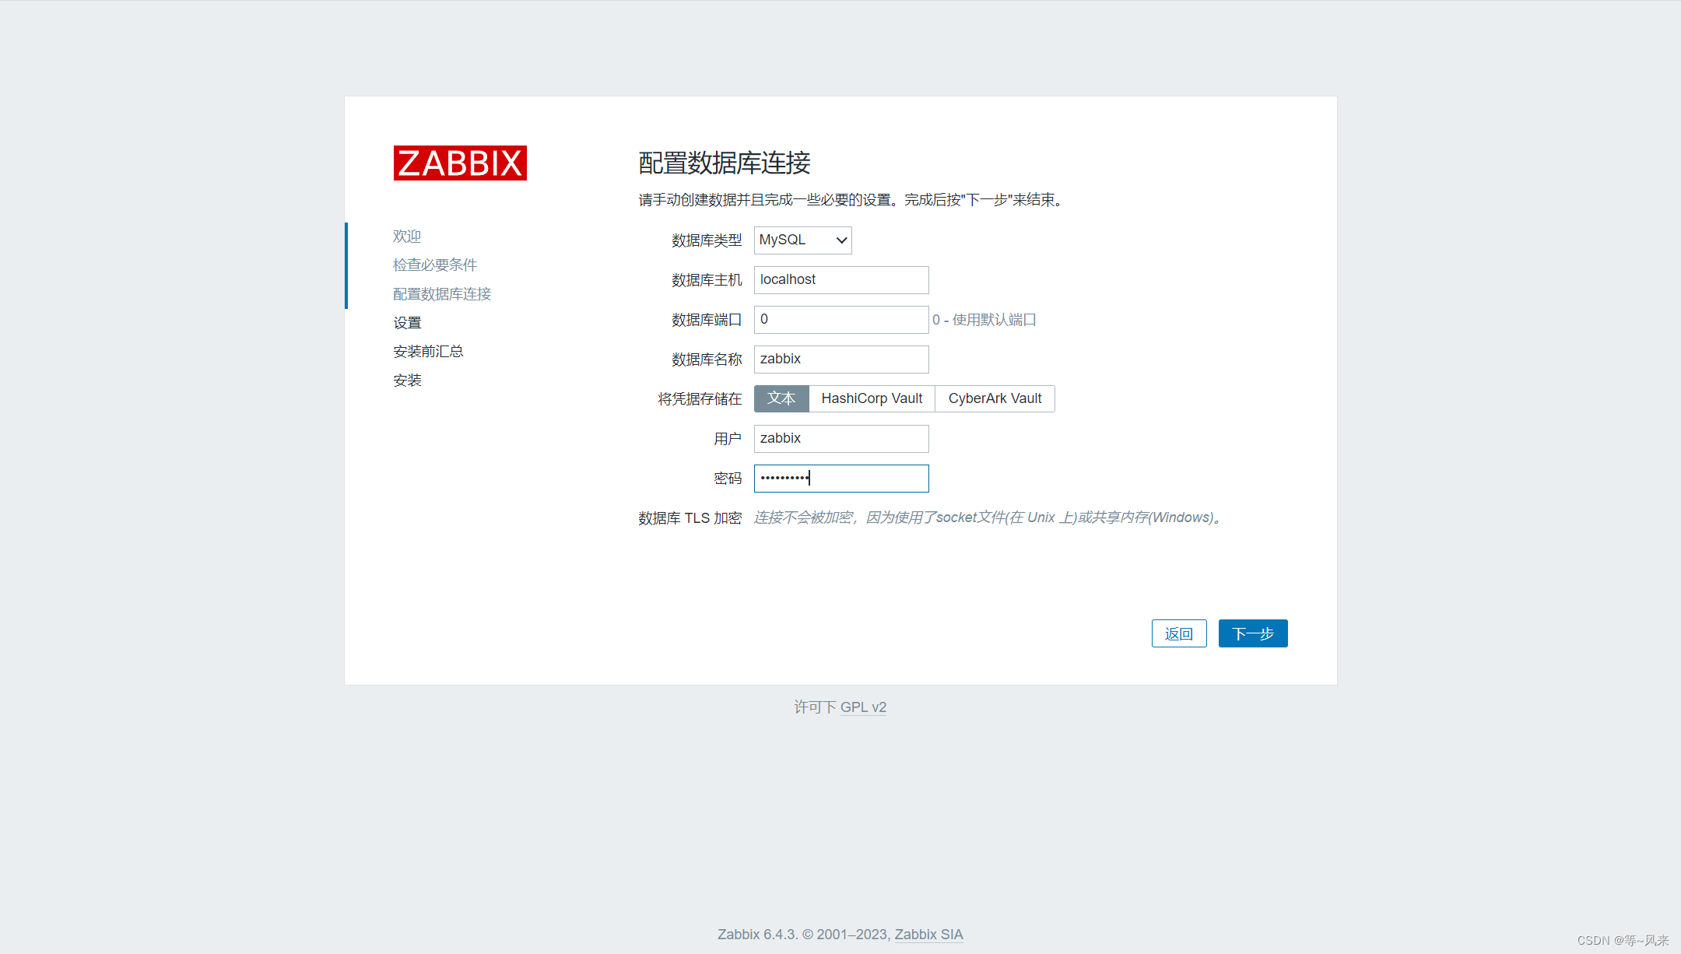1681x954 pixels.
Task: Open the GPL v2 license link
Action: (x=863, y=707)
